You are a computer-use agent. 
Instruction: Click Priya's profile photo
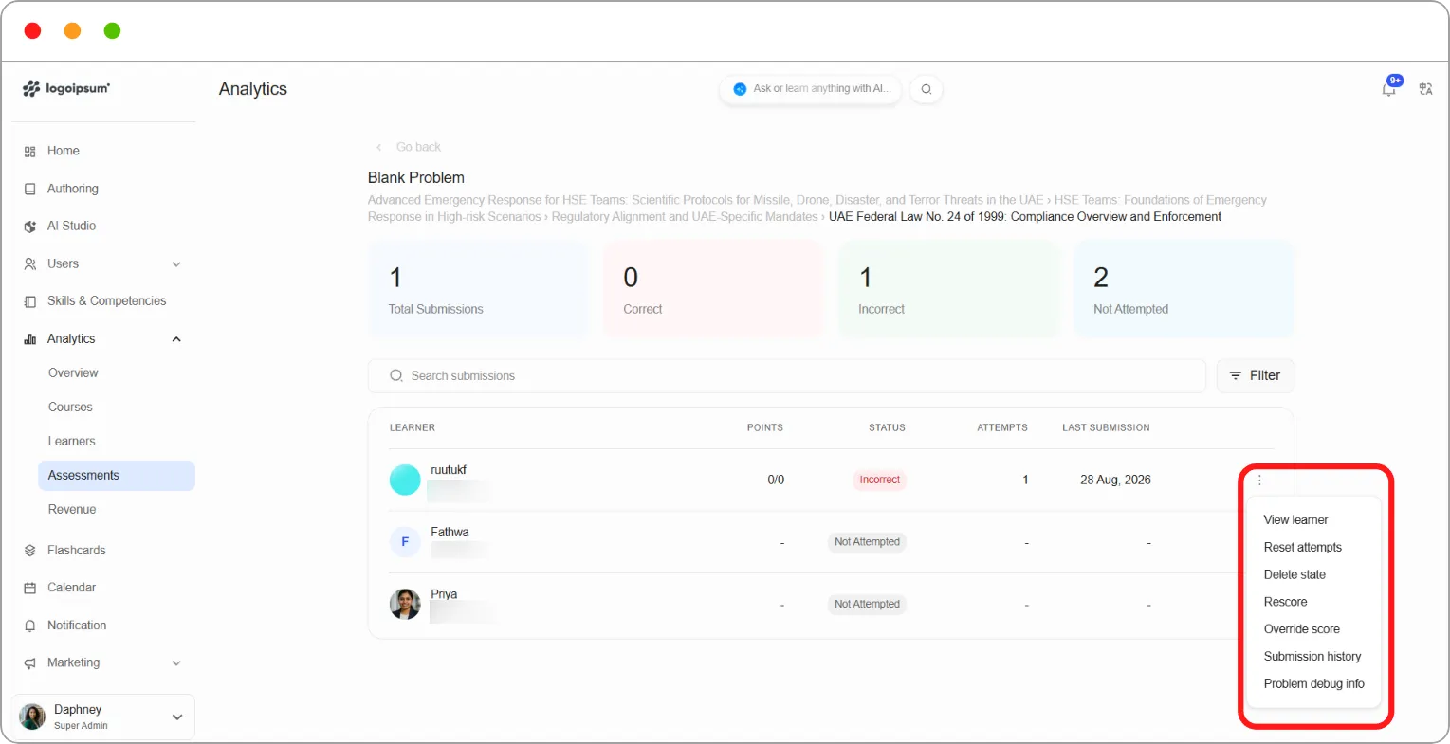coord(405,604)
